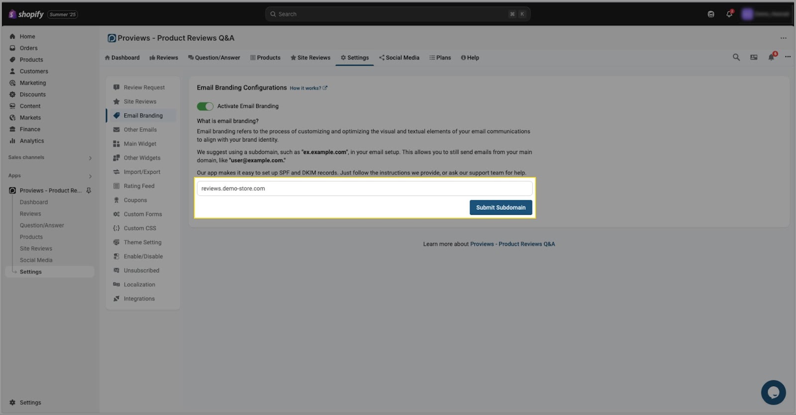Open the app toolbar more options ellipsis
796x415 pixels.
coord(788,57)
